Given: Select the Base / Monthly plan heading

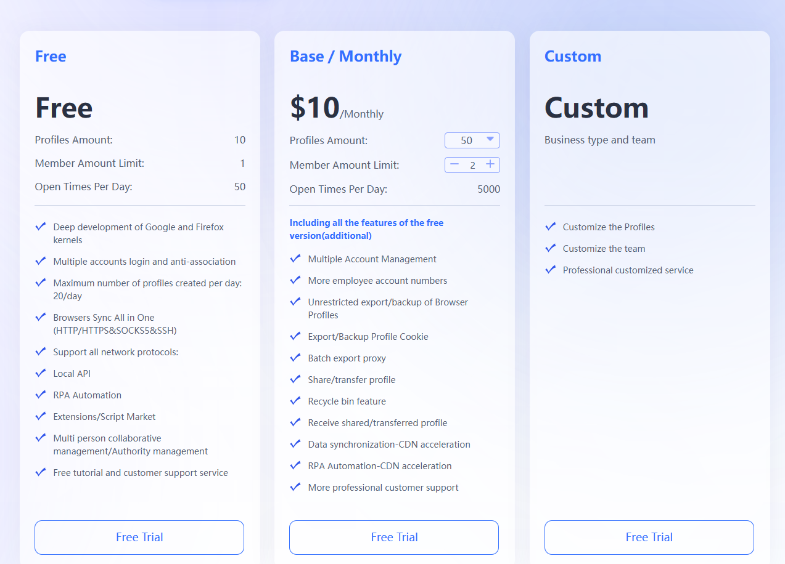Looking at the screenshot, I should coord(345,56).
